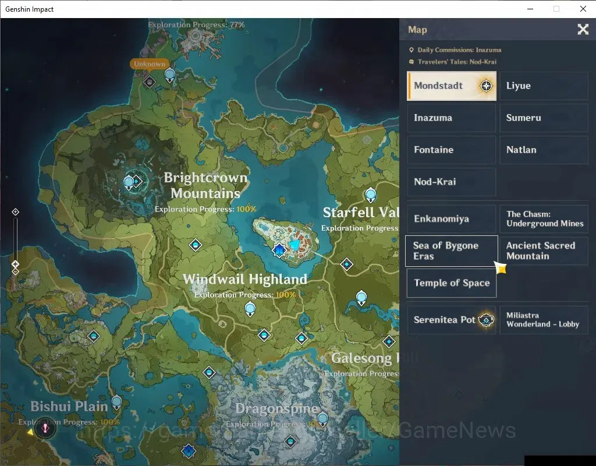Select the waypoint pin beside the river southeast of Mondstadt
596x466 pixels.
[361, 298]
